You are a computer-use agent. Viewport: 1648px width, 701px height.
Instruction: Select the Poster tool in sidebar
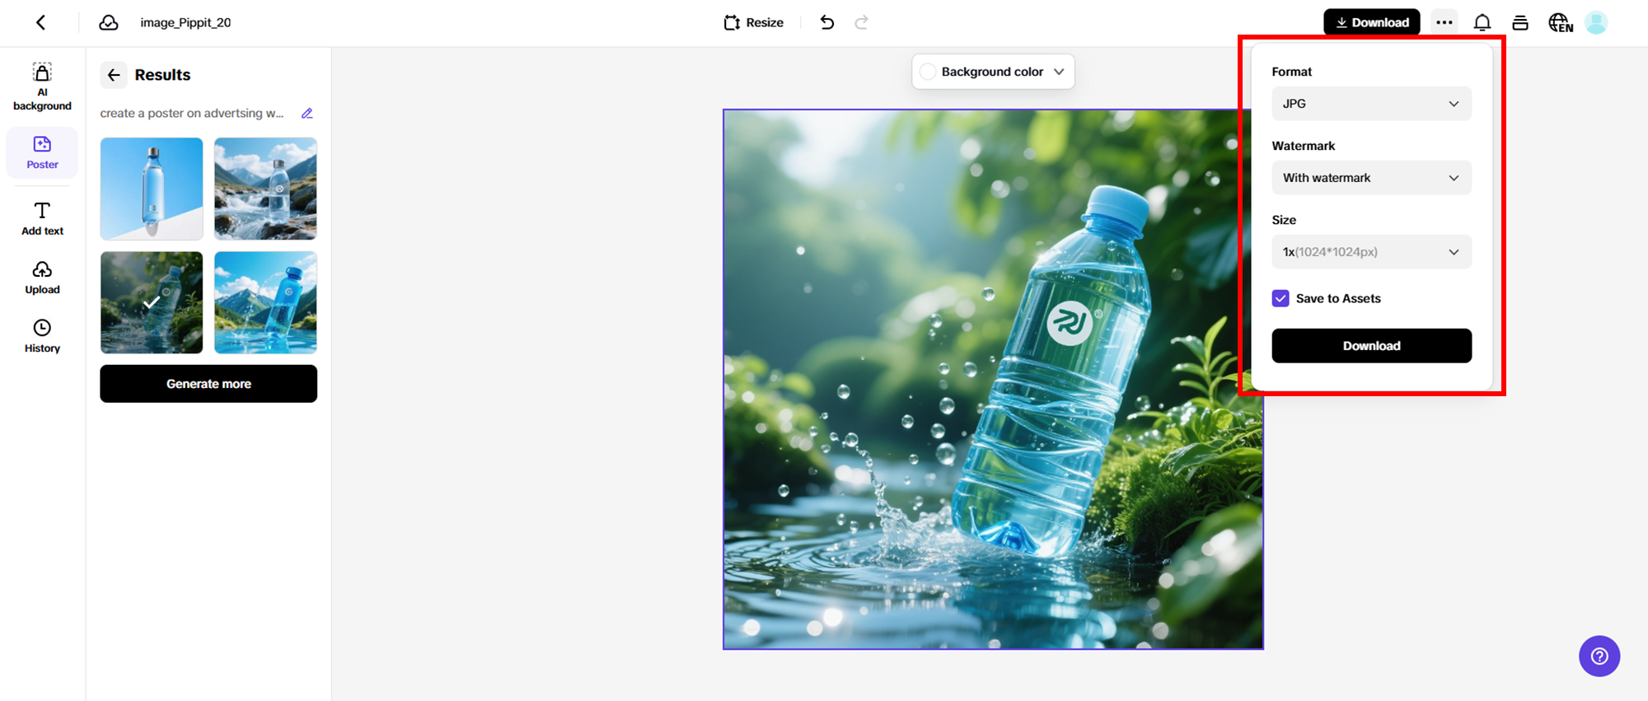point(42,152)
